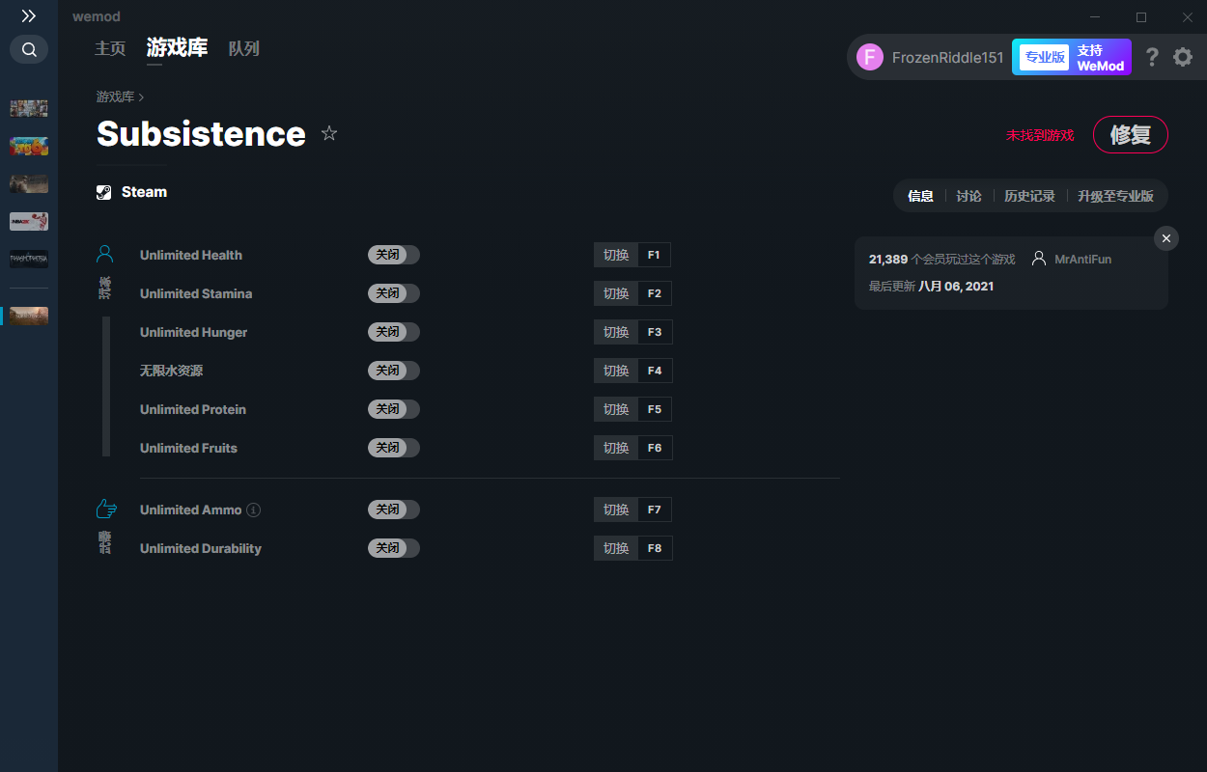Select the Subsistence thumbnail in sidebar
Image resolution: width=1207 pixels, height=772 pixels.
click(x=29, y=316)
